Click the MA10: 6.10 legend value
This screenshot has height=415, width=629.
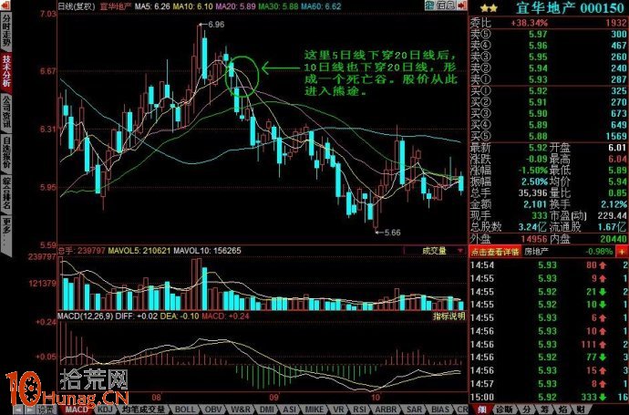pos(192,6)
